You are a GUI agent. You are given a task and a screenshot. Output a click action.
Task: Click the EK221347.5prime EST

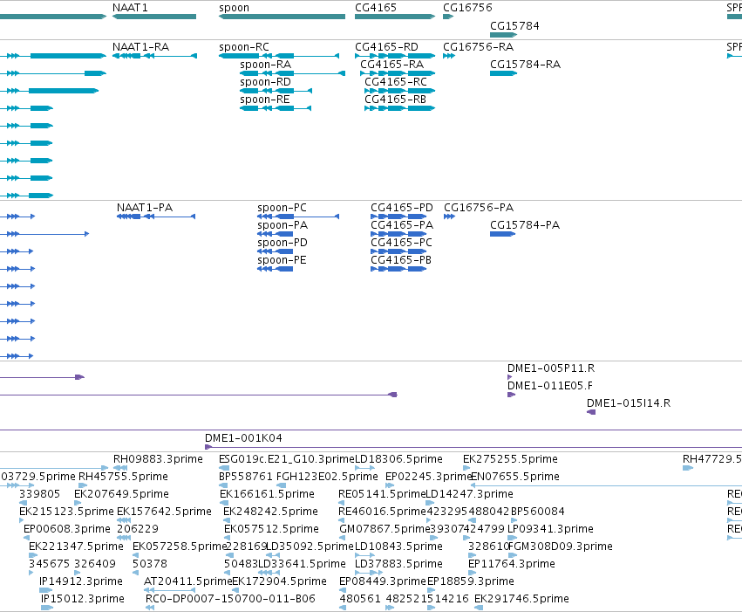pos(33,555)
